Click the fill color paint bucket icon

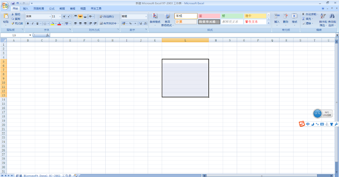tap(52, 23)
